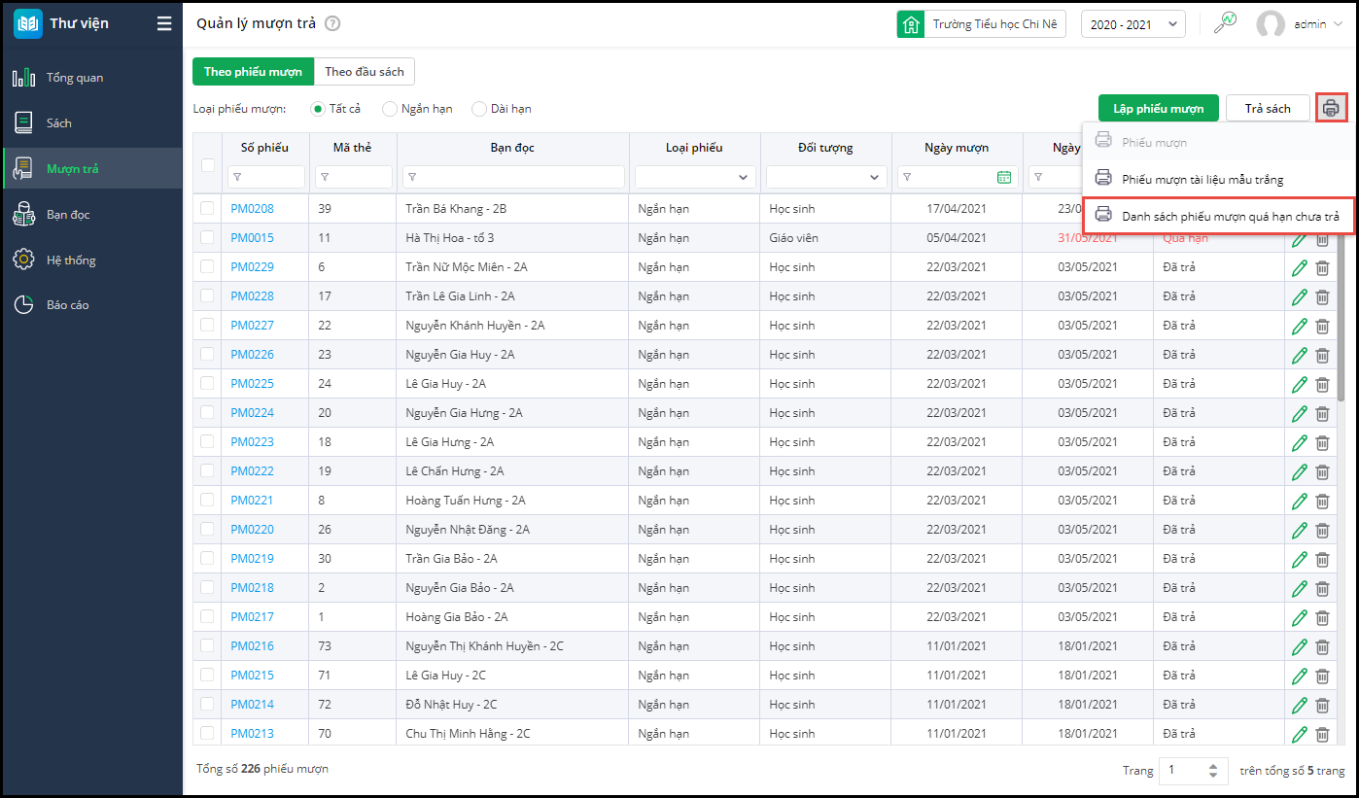This screenshot has height=798, width=1359.
Task: Expand the Đối tượng filter dropdown
Action: coord(825,177)
